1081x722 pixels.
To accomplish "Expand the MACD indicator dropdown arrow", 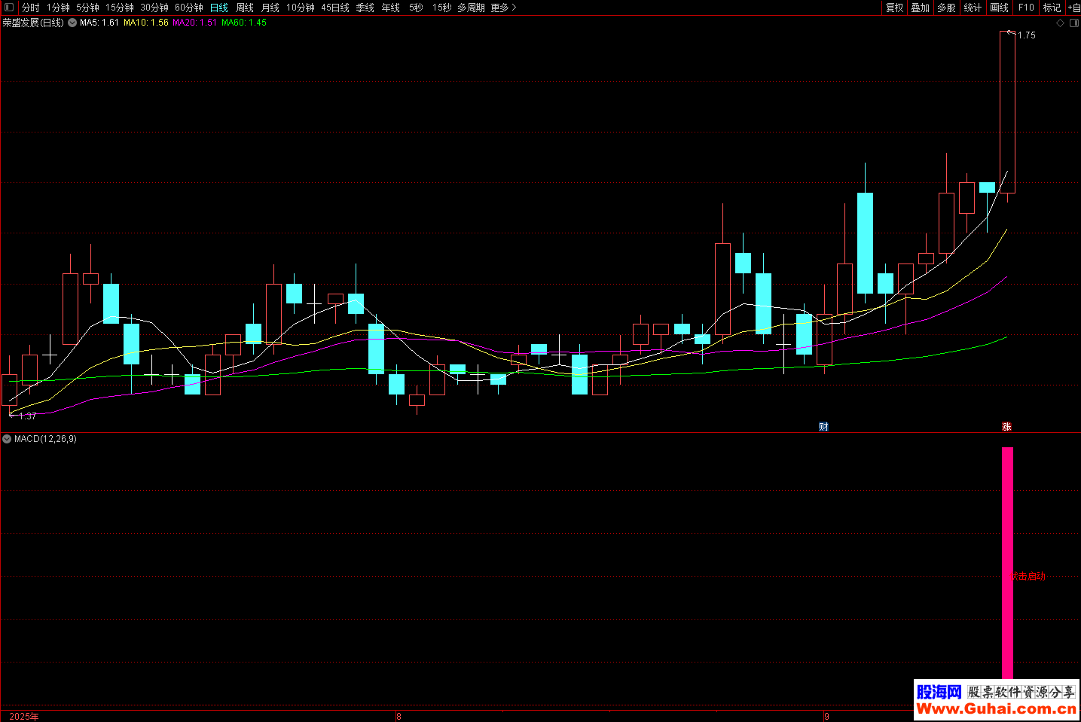I will coord(7,439).
